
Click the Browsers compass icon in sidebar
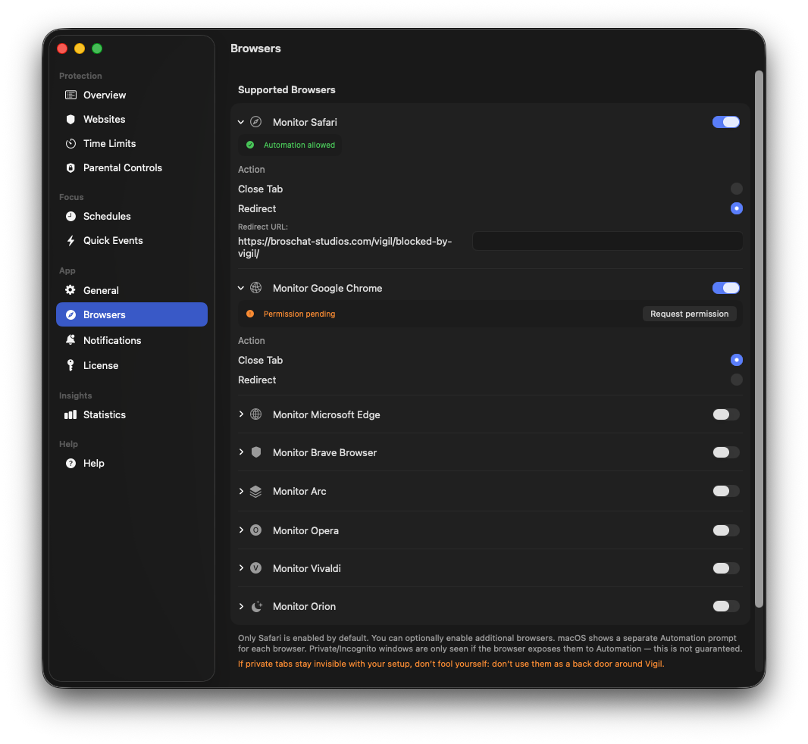[x=70, y=314]
